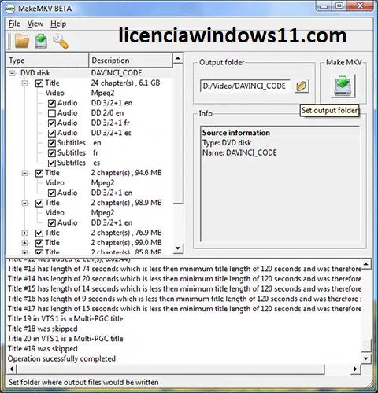Click the Type column header
Screen dimensions: 378x393
(47, 61)
